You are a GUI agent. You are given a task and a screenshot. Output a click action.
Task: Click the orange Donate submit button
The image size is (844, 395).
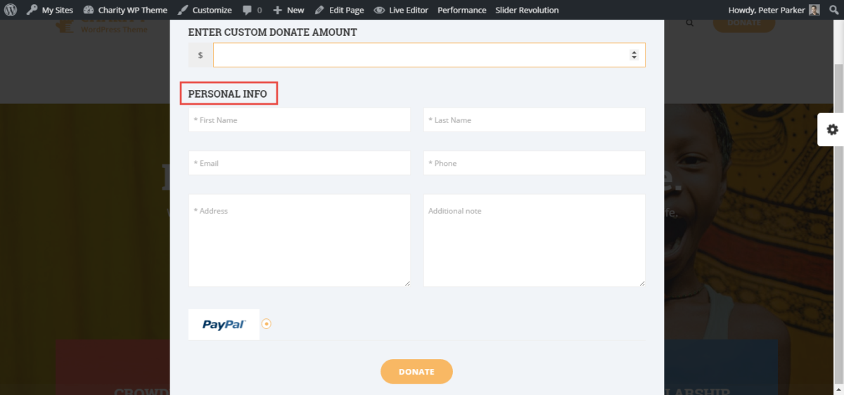tap(416, 372)
